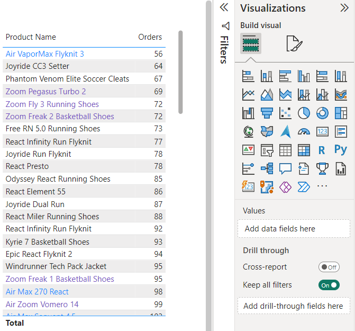This screenshot has width=355, height=331.
Task: Select the clustered bar chart visual
Action: (x=285, y=76)
